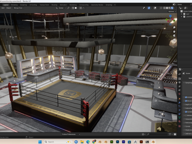Click the Windows Start button
The width and height of the screenshot is (192, 144).
tap(40, 142)
